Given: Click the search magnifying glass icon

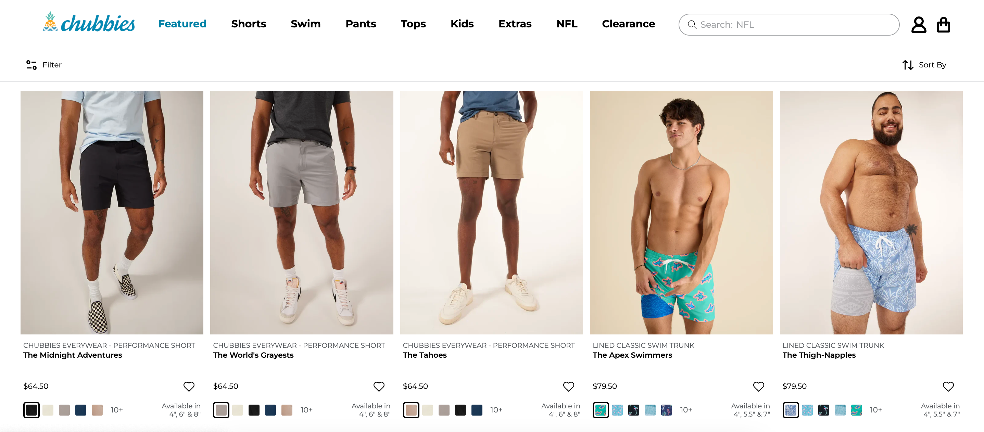Looking at the screenshot, I should [692, 25].
